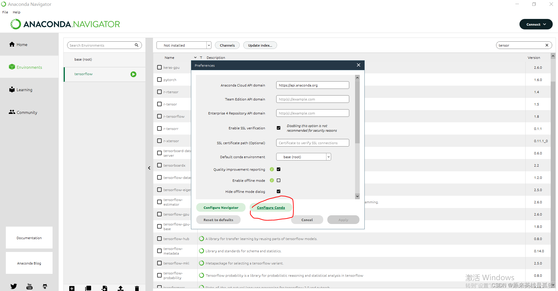
Task: Click the Update index button
Action: click(x=260, y=45)
